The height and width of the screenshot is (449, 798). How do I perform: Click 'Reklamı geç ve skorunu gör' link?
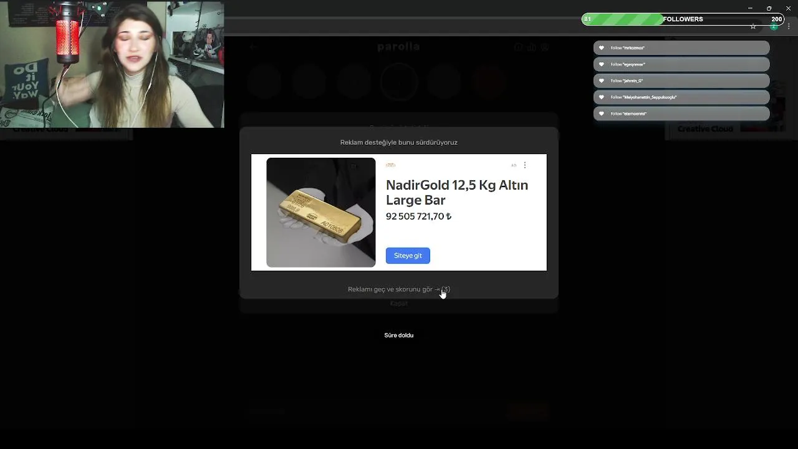click(x=399, y=289)
